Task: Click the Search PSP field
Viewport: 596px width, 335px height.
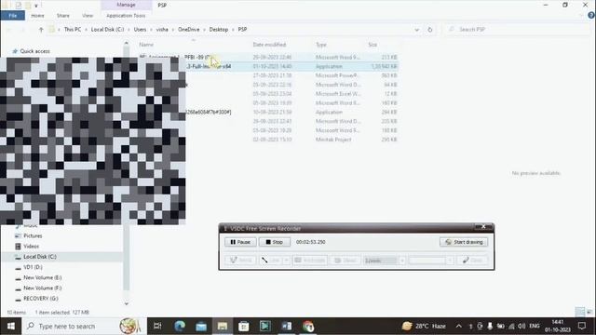Action: tap(517, 29)
